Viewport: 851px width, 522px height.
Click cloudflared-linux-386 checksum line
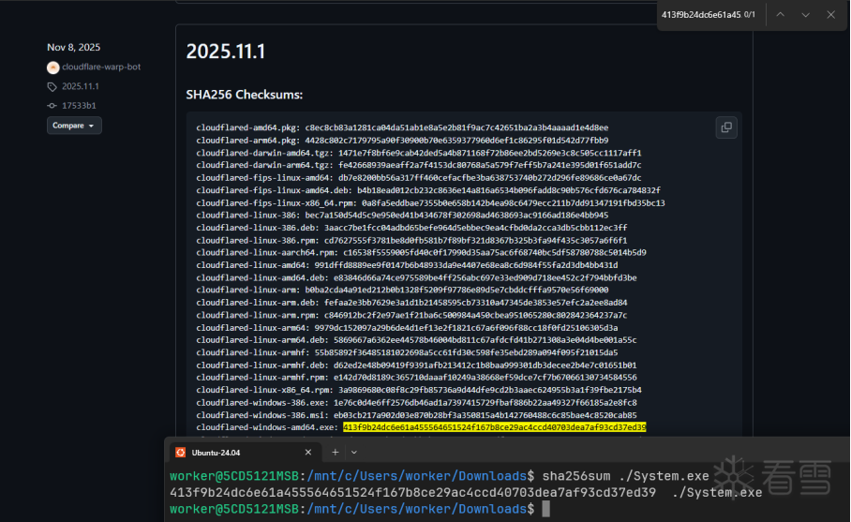pos(402,216)
